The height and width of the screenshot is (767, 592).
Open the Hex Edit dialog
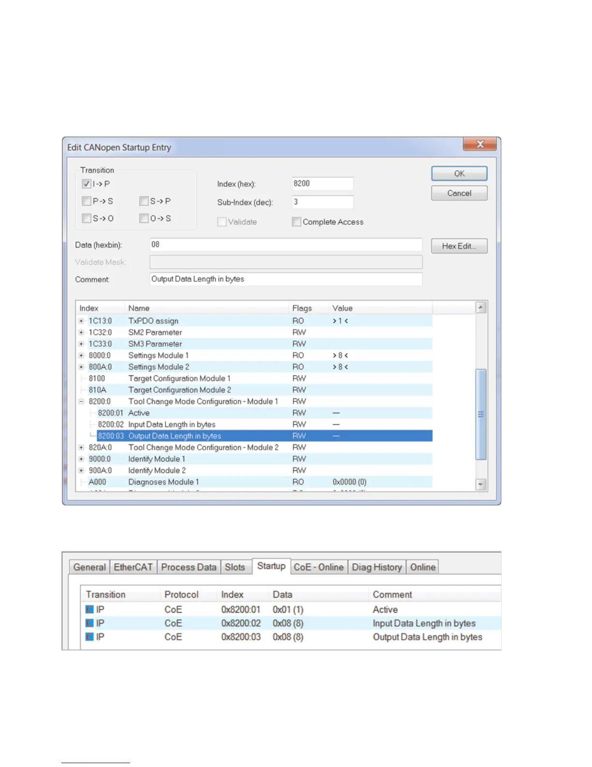(x=459, y=246)
